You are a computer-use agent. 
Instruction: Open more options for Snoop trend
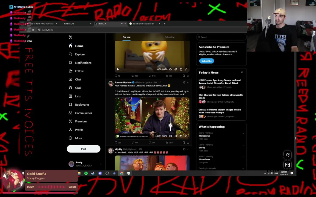point(243,145)
